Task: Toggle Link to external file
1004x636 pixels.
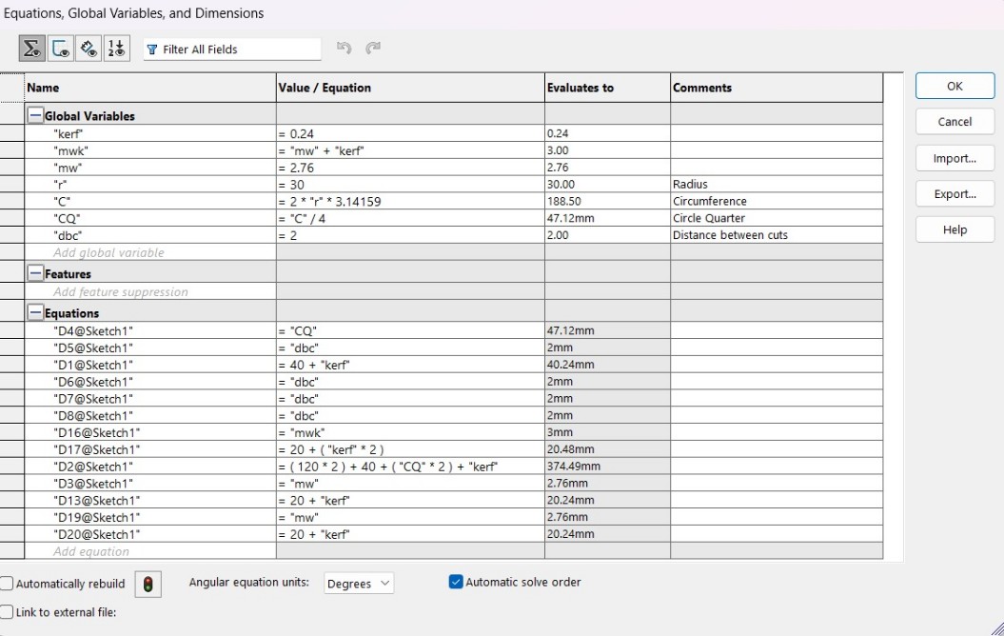Action: pos(7,612)
